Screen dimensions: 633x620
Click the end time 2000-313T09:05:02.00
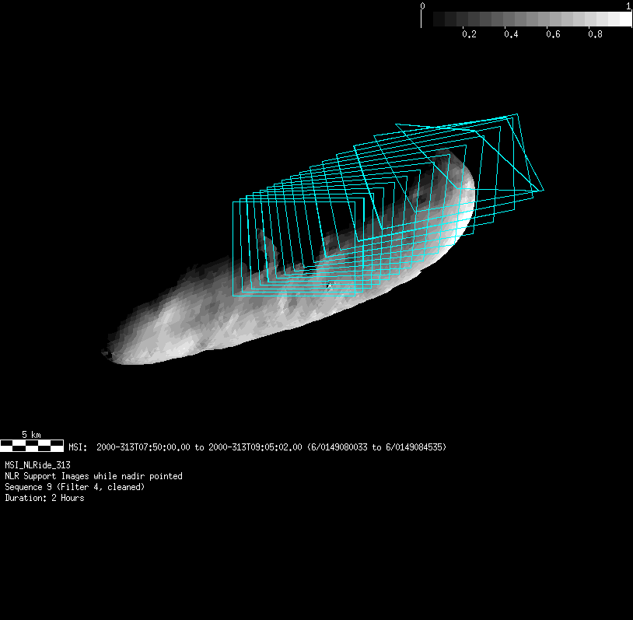point(255,447)
